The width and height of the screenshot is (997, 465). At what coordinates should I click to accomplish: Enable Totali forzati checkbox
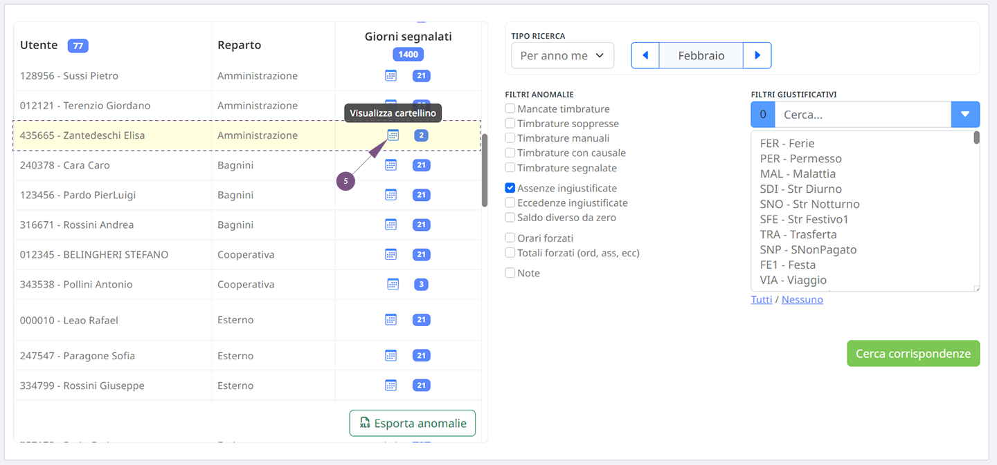pyautogui.click(x=510, y=253)
